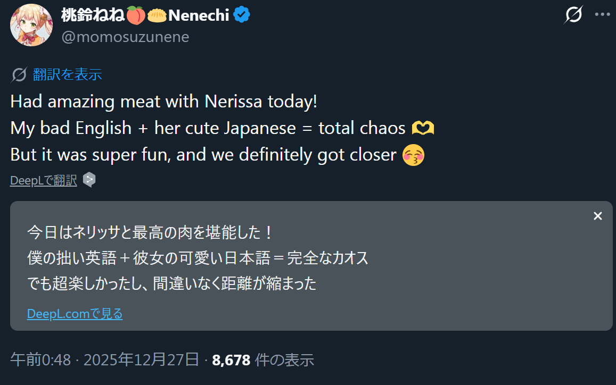616x385 pixels.
Task: Click the heart hands emoji
Action: (x=423, y=128)
